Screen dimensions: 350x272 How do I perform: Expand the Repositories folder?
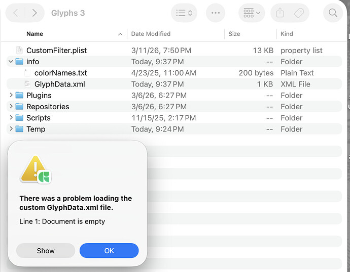(x=11, y=106)
